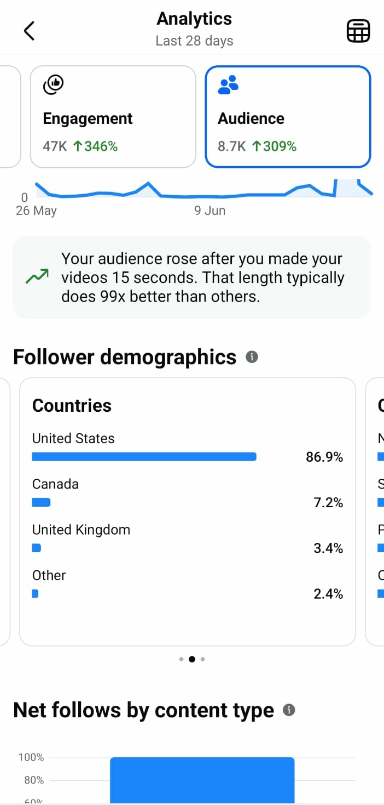Open the 15 seconds video insight banner

192,277
